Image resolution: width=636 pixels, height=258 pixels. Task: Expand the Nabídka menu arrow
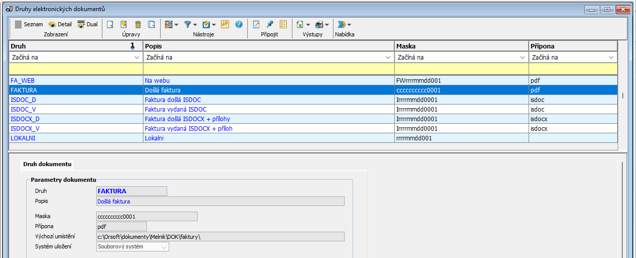click(349, 25)
